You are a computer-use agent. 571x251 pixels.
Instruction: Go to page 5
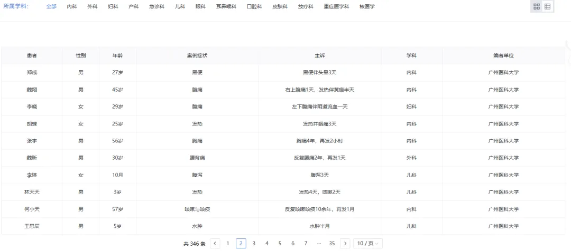click(280, 244)
